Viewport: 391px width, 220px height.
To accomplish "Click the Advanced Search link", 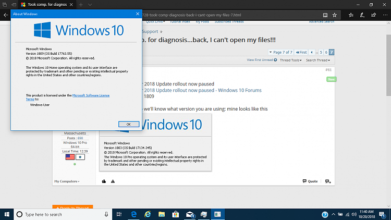I will tap(322, 22).
